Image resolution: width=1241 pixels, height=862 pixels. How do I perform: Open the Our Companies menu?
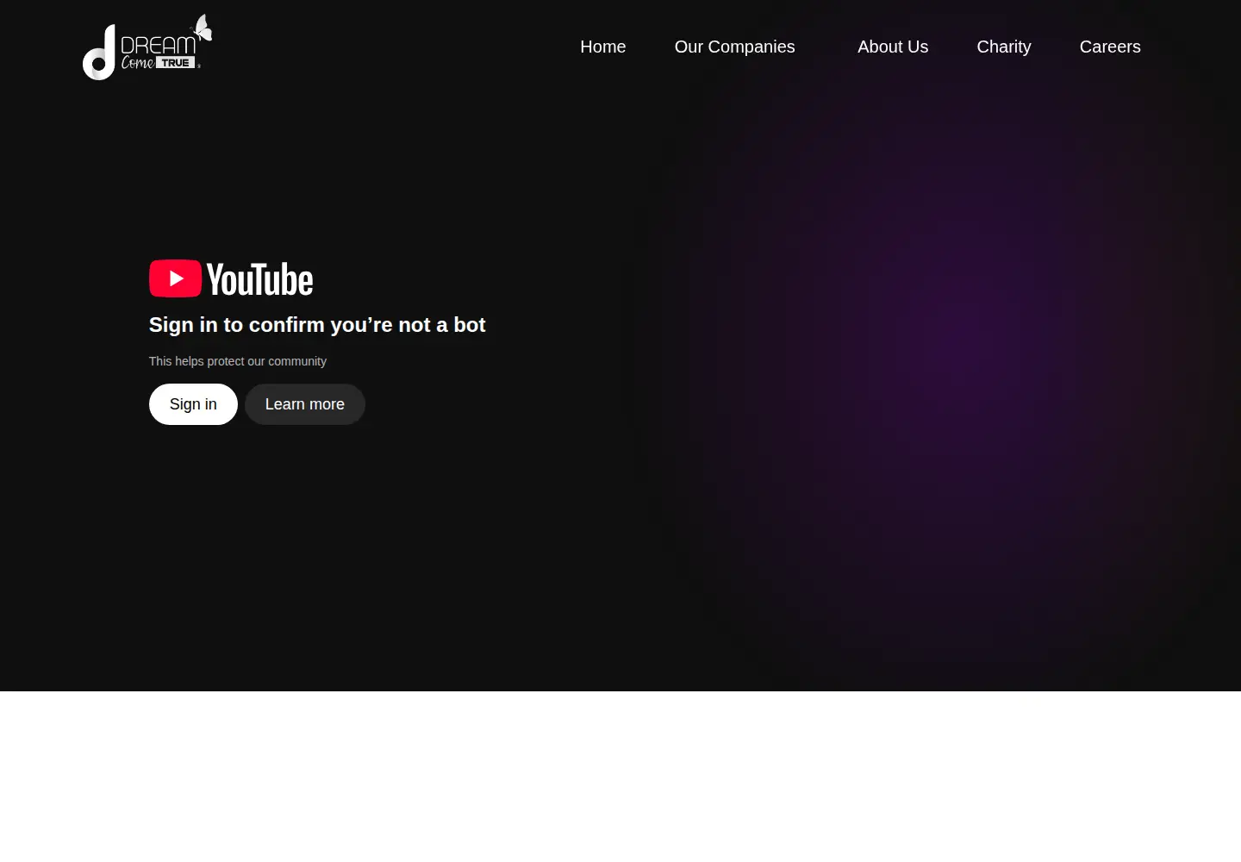(x=735, y=47)
